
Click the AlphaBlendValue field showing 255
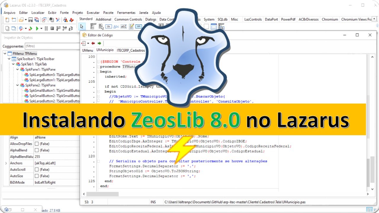click(57, 157)
